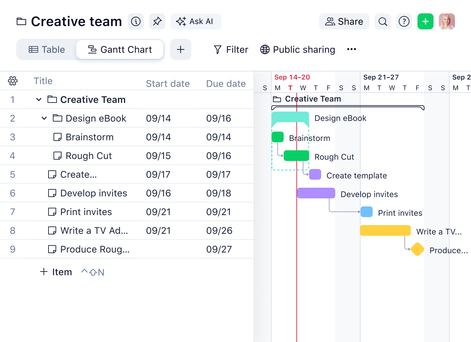Open the more options ellipsis menu
Viewport: 471px width, 342px height.
(x=352, y=49)
